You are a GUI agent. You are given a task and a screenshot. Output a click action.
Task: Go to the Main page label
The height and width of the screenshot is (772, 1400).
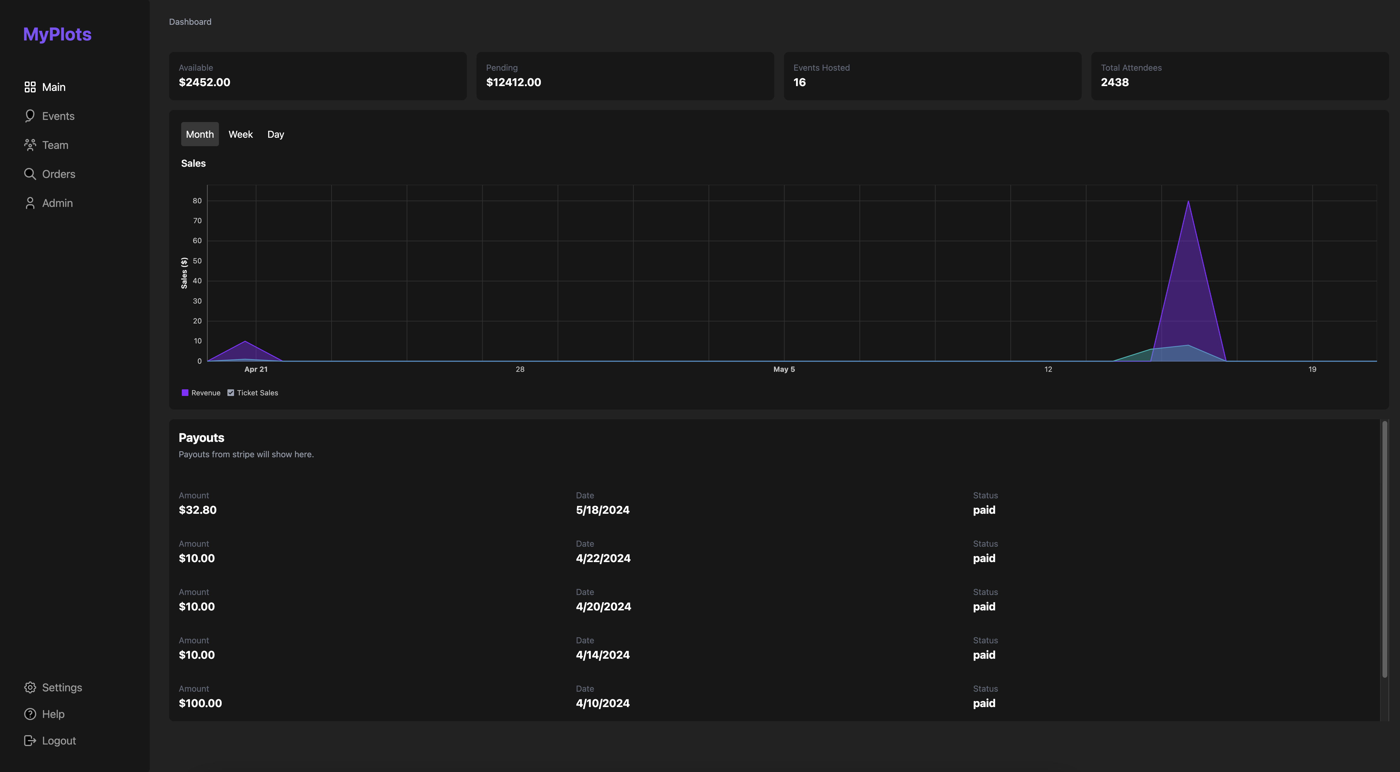tap(54, 87)
